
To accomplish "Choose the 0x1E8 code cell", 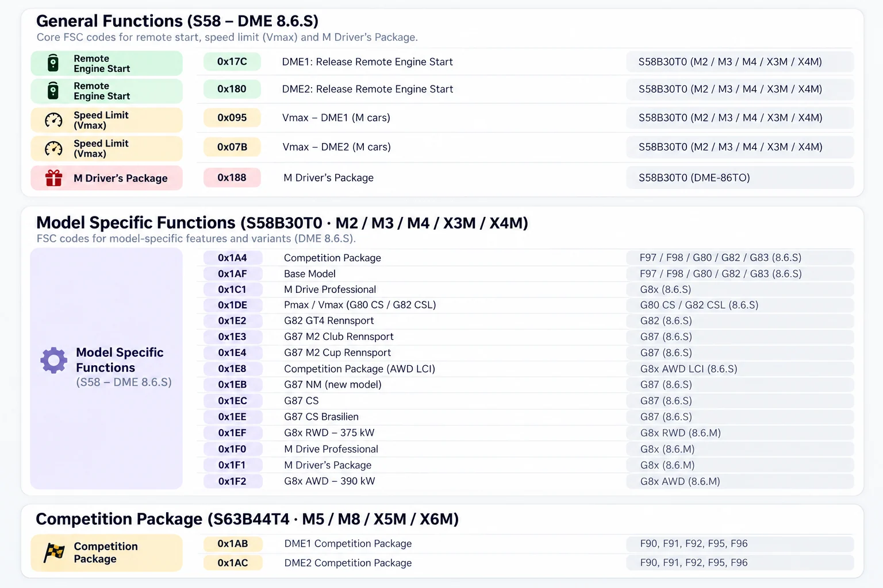I will point(233,369).
